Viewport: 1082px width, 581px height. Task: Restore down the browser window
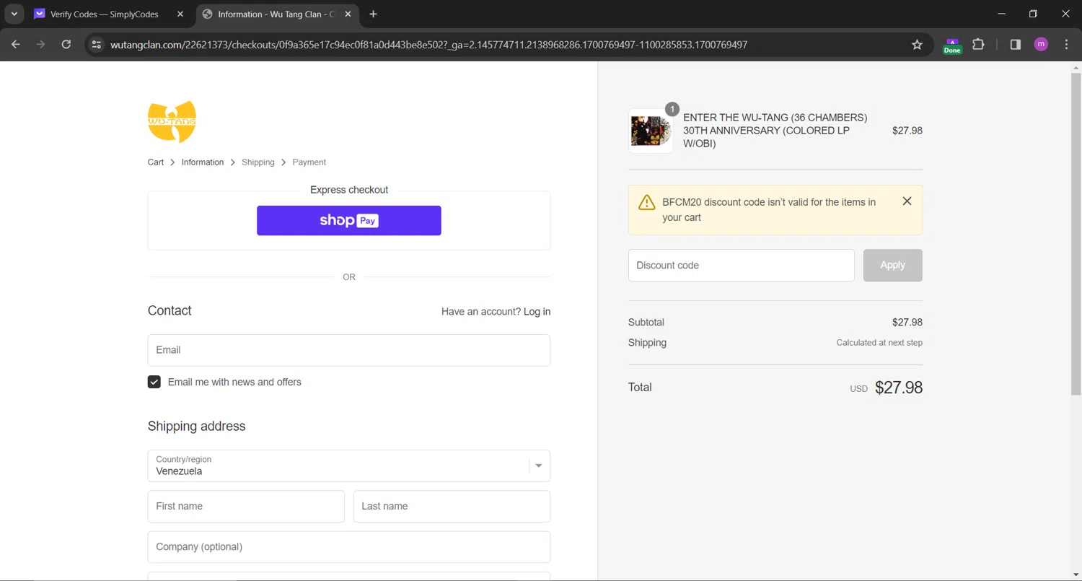pyautogui.click(x=1033, y=14)
